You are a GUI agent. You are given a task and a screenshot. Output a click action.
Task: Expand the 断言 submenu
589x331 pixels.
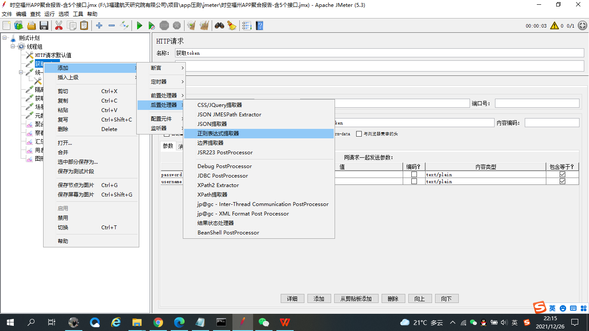(x=161, y=68)
